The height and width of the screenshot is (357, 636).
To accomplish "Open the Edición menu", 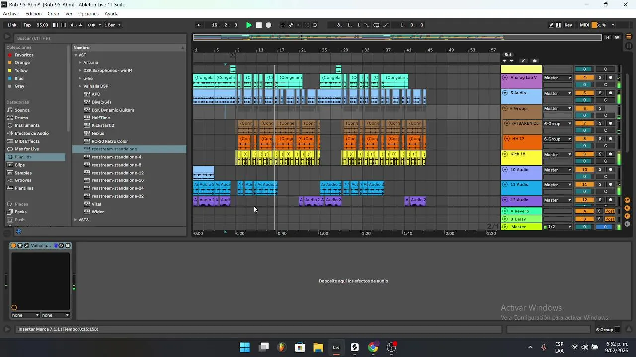I will click(33, 14).
